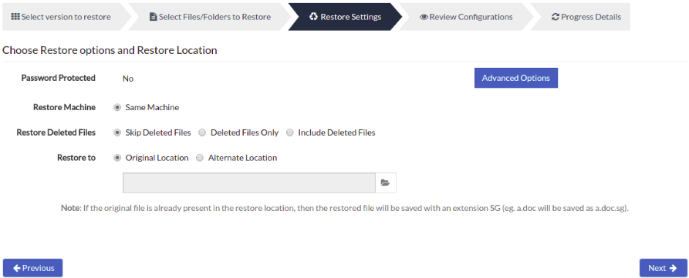Click the grid icon in Select version step
Image resolution: width=689 pixels, height=278 pixels.
[x=15, y=17]
